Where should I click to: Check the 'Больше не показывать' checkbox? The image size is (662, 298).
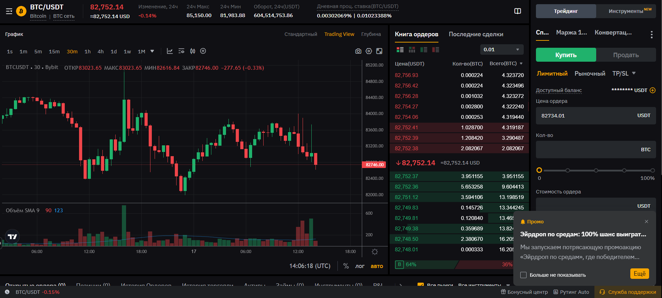point(523,275)
